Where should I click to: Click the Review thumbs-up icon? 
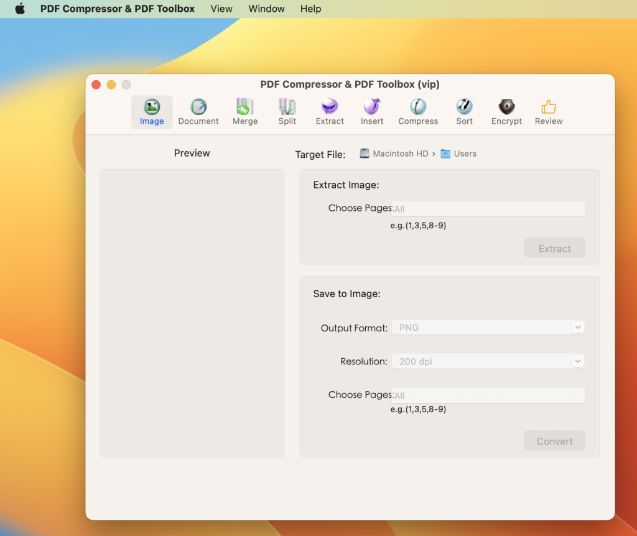coord(549,107)
